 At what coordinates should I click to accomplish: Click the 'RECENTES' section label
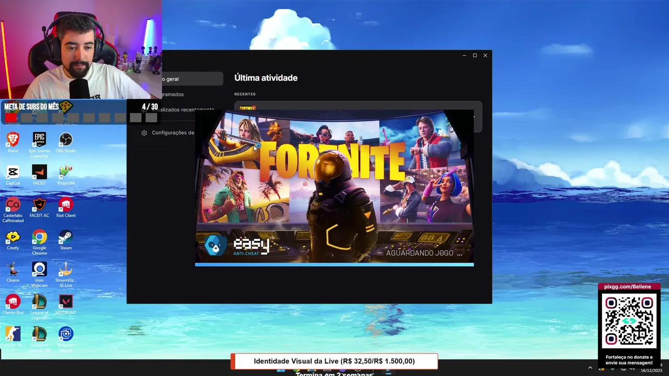click(x=245, y=94)
